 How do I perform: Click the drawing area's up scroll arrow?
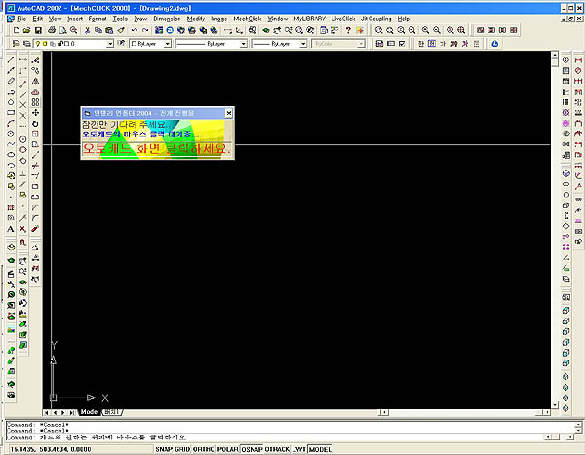click(555, 56)
